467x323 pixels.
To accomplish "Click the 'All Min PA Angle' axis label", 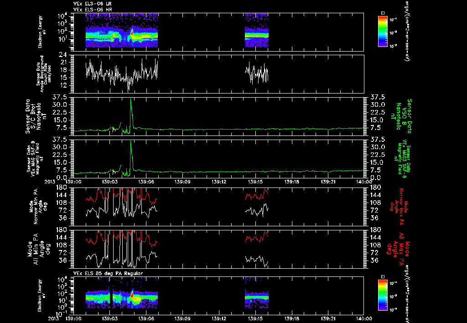I will pyautogui.click(x=38, y=249).
